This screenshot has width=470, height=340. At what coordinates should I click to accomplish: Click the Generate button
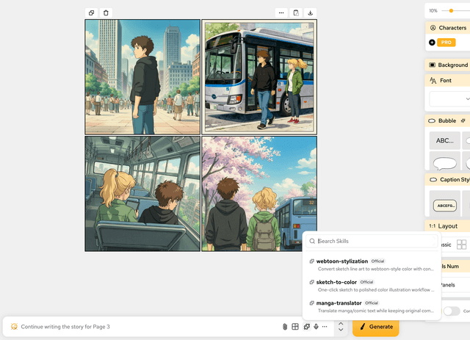pyautogui.click(x=375, y=327)
